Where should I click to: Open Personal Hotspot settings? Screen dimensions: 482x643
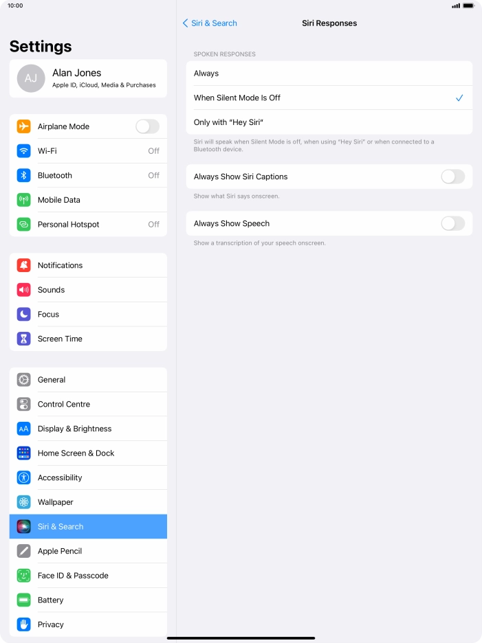pos(88,225)
